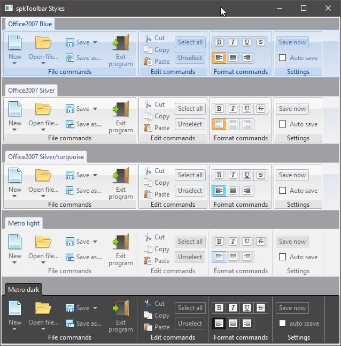Open Save dropdown arrow in Metro dark
This screenshot has height=346, width=341.
(x=95, y=308)
